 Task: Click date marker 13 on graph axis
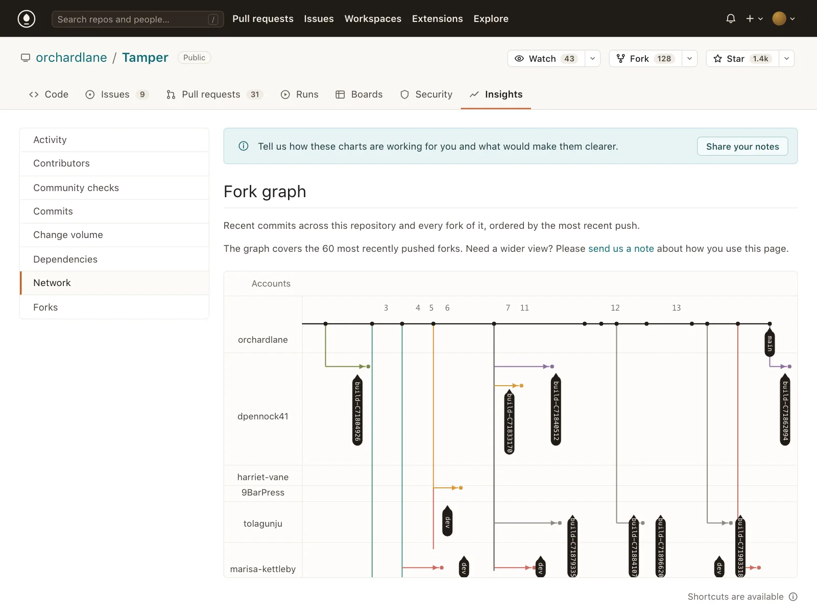[677, 308]
